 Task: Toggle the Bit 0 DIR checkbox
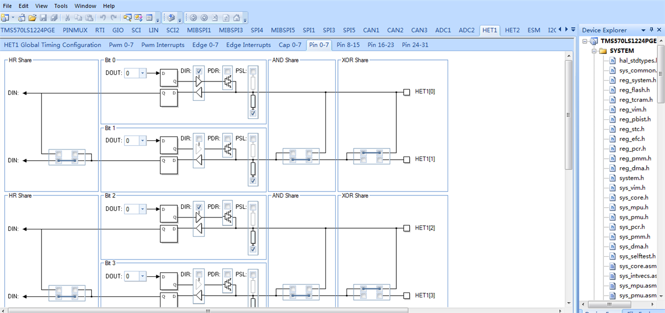[199, 71]
